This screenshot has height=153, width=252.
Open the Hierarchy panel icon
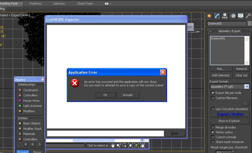click(x=225, y=16)
